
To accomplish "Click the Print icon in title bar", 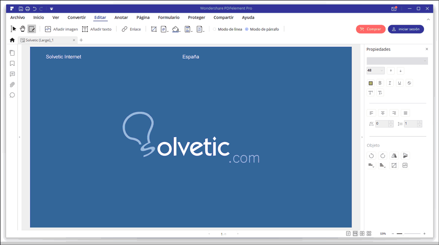I will pyautogui.click(x=27, y=9).
